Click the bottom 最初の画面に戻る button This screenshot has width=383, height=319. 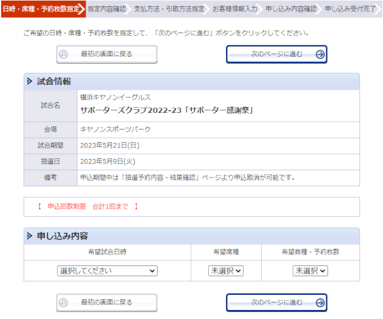107,302
